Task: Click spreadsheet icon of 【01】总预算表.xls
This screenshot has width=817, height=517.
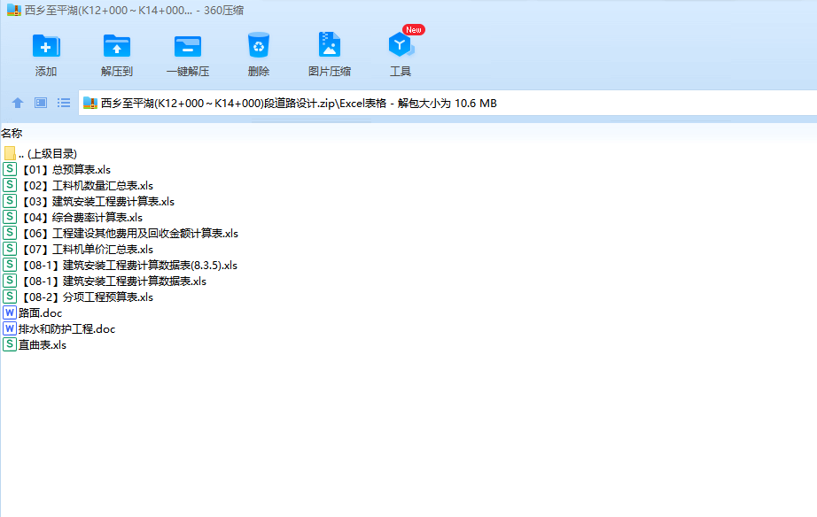Action: [10, 169]
